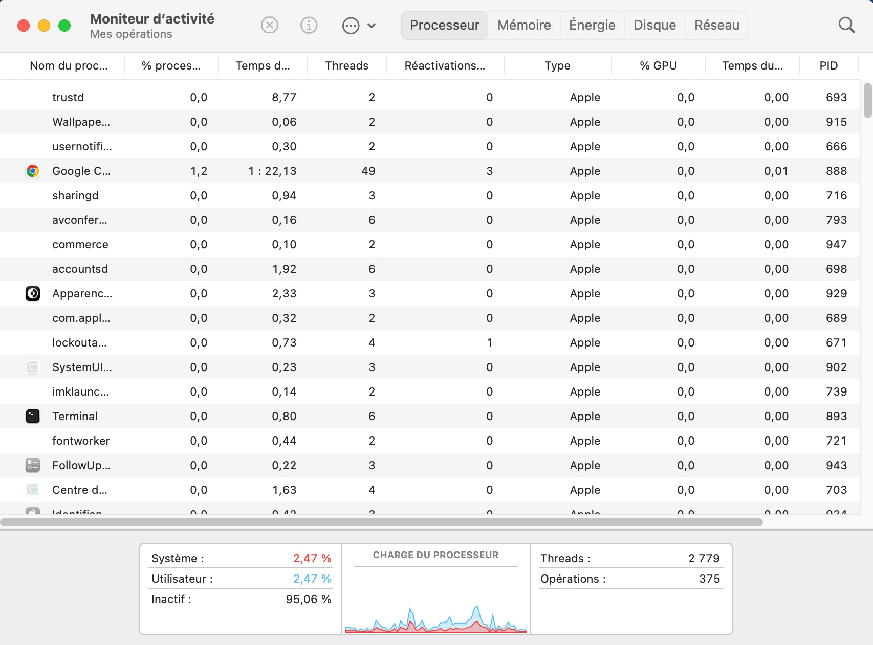This screenshot has height=645, width=873.
Task: Sort by % proces... column header
Action: pyautogui.click(x=171, y=66)
